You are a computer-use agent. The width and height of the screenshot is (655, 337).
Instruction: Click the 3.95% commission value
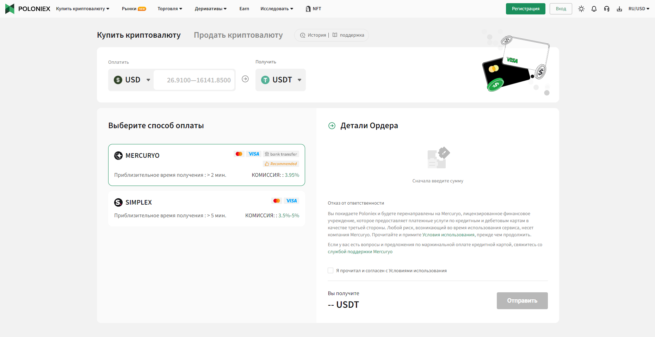pyautogui.click(x=292, y=175)
